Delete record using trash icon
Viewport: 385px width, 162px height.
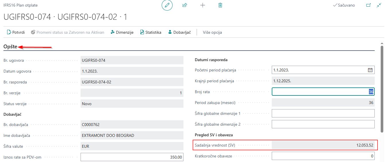tap(220, 5)
